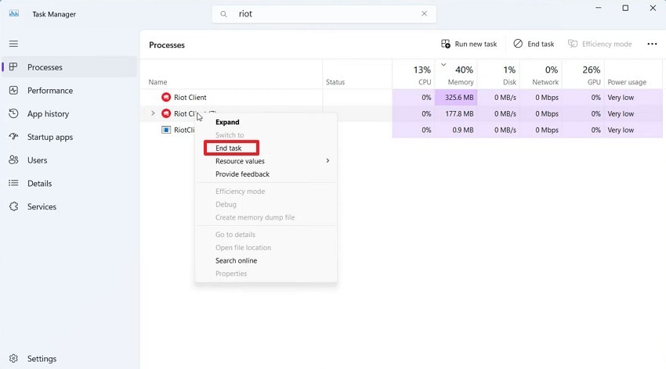Open the Services page

[42, 207]
